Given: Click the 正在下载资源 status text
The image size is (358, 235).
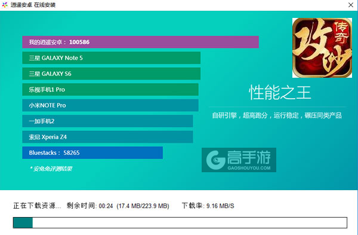Looking at the screenshot, I should click(x=37, y=206).
